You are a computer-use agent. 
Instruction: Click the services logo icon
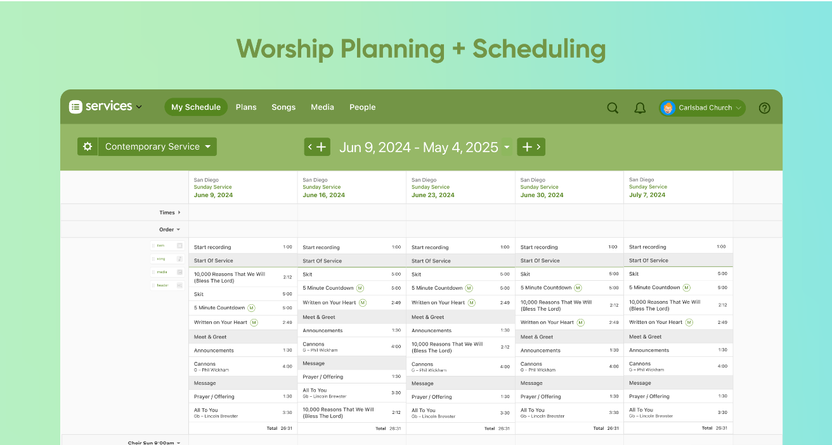74,106
